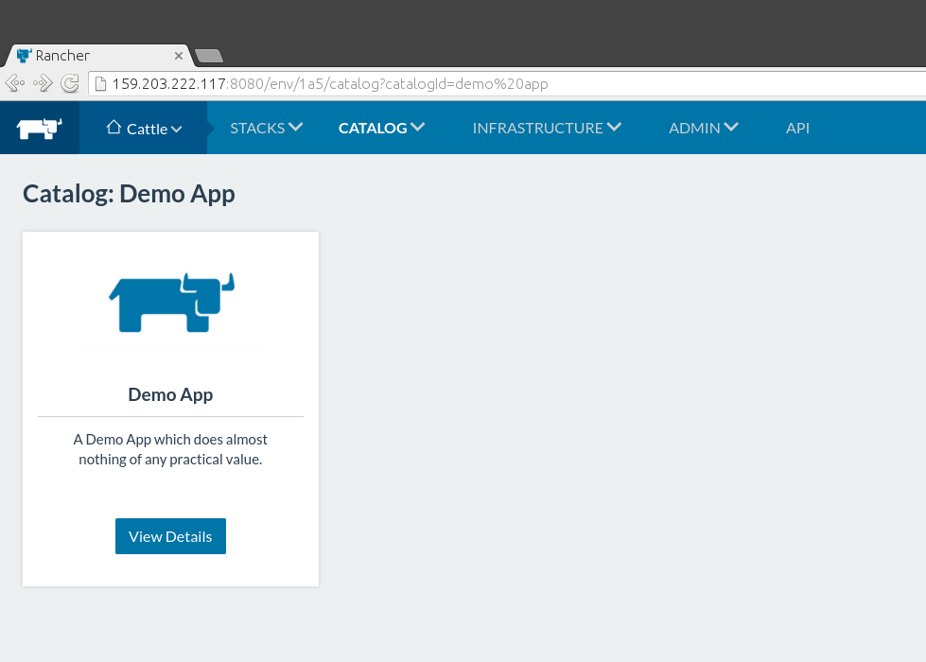Click the chevron next to CATALOG
This screenshot has width=926, height=662.
(x=417, y=127)
